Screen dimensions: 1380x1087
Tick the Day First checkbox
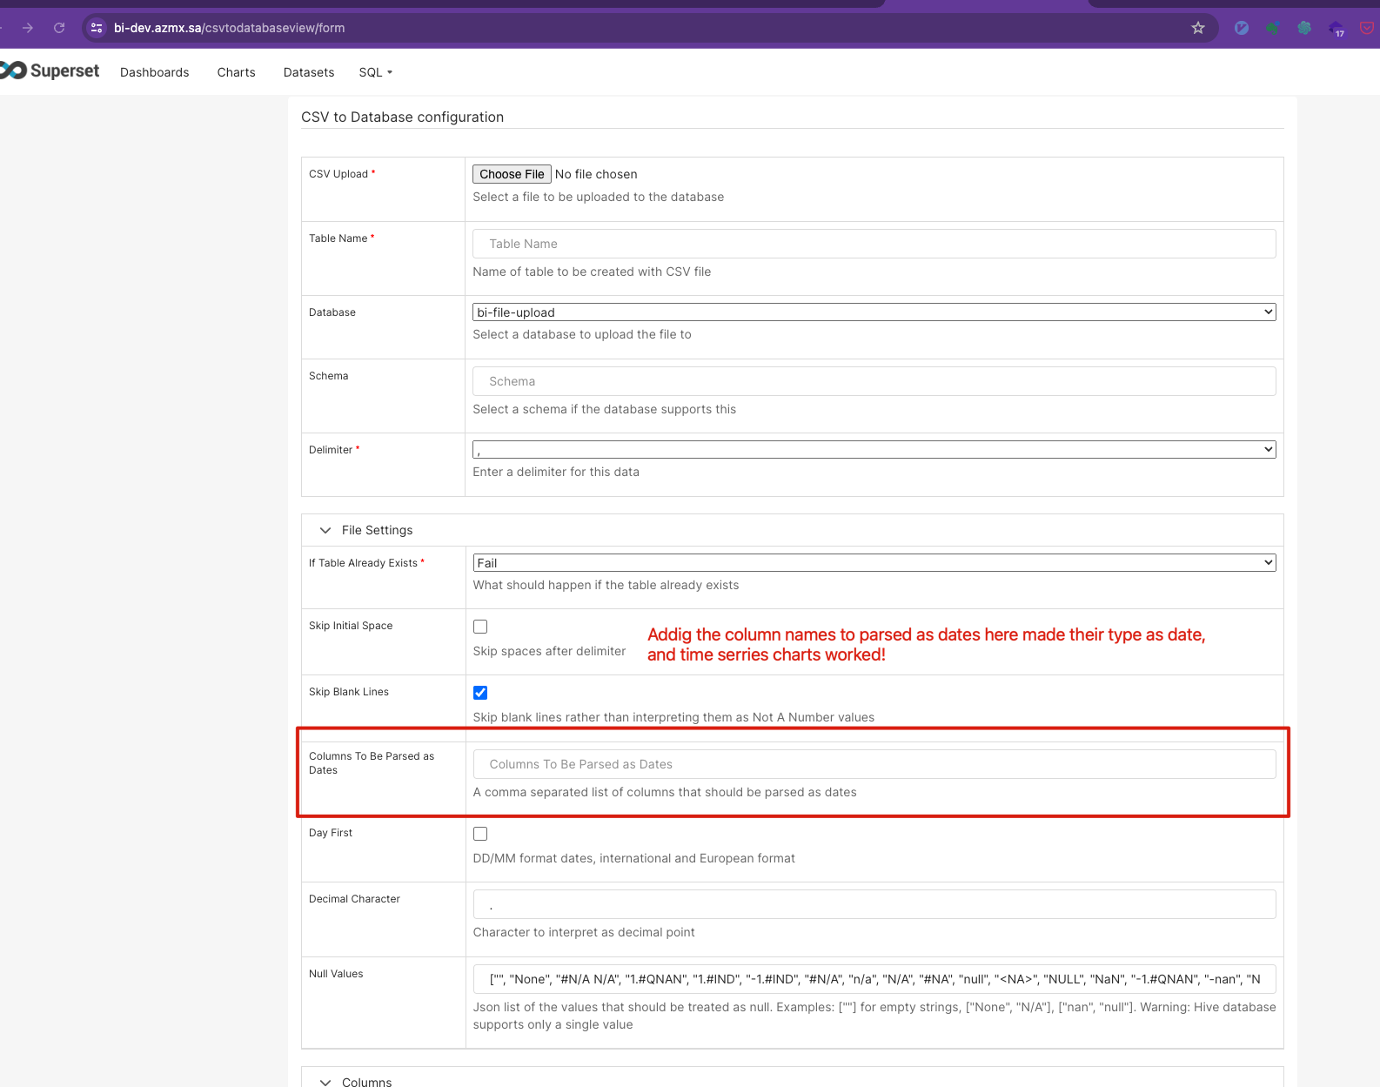point(480,834)
